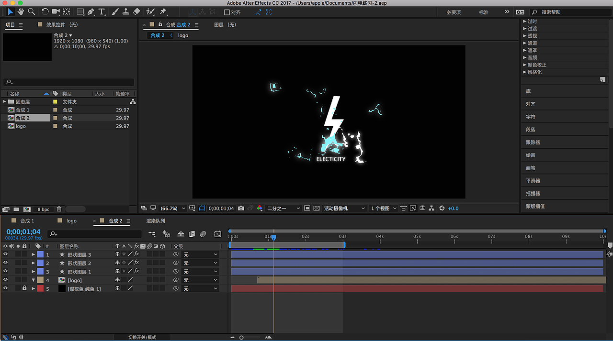Select the Eraser tool
The image size is (613, 341).
tap(136, 11)
